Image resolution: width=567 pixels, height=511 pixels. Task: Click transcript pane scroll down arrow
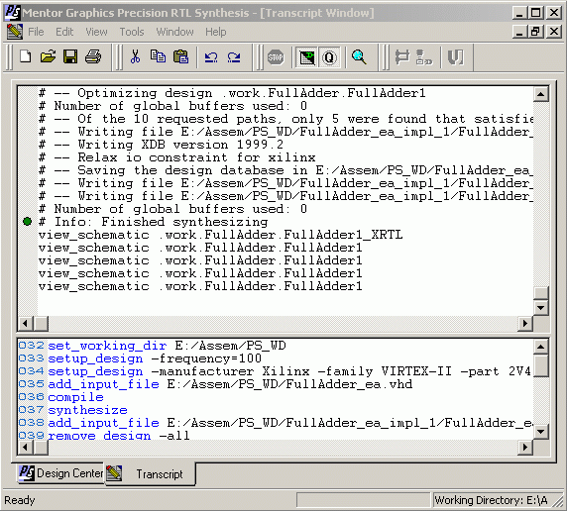pos(540,308)
